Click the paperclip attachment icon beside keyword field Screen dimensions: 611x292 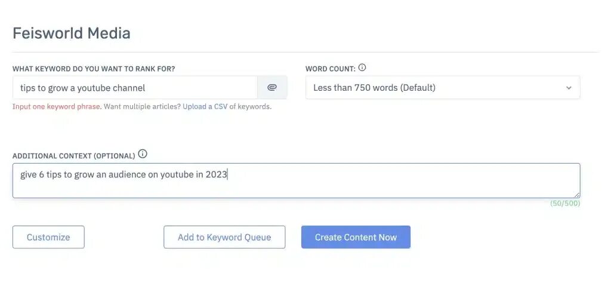pyautogui.click(x=272, y=87)
